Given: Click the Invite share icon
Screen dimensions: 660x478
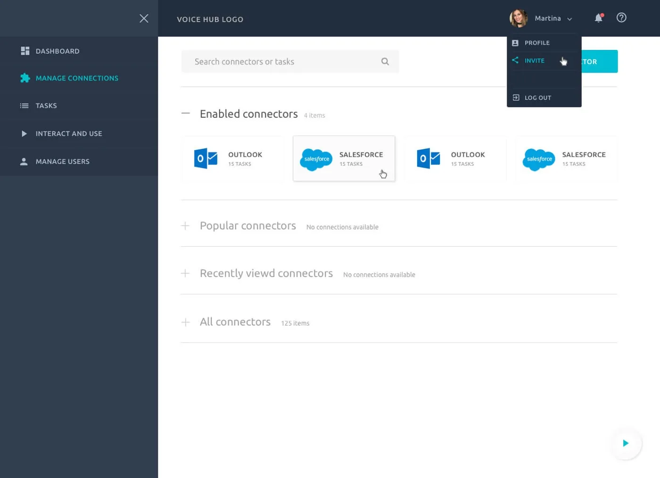Looking at the screenshot, I should pyautogui.click(x=515, y=60).
